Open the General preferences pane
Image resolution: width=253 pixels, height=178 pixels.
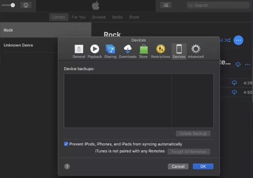pyautogui.click(x=79, y=52)
